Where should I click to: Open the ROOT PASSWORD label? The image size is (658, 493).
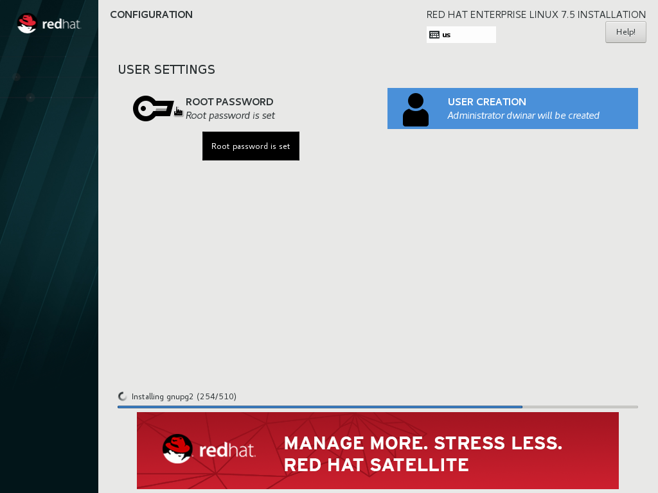229,102
